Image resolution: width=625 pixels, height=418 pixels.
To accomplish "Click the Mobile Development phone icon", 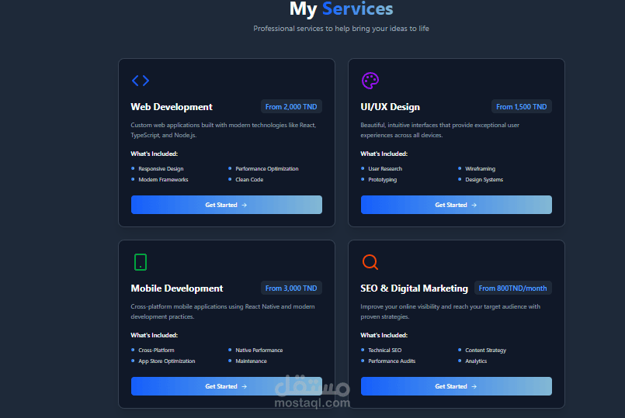I will (x=141, y=262).
